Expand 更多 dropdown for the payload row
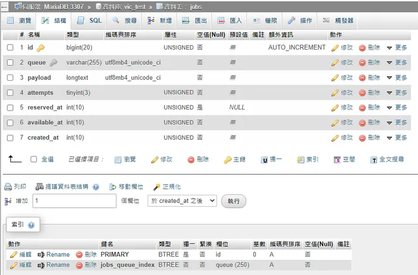Screen dimensions: 418x275 coord(397,78)
